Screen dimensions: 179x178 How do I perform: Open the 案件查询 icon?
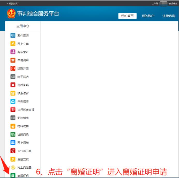(13, 35)
